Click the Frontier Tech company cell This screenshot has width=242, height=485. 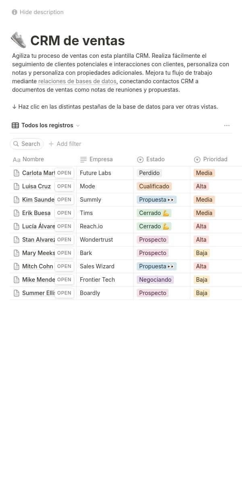(x=97, y=280)
